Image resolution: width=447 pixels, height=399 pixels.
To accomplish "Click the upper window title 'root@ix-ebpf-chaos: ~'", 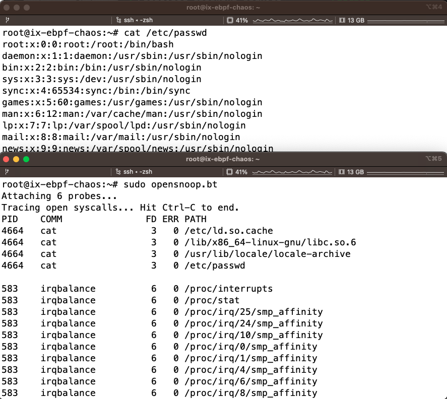I will [223, 8].
